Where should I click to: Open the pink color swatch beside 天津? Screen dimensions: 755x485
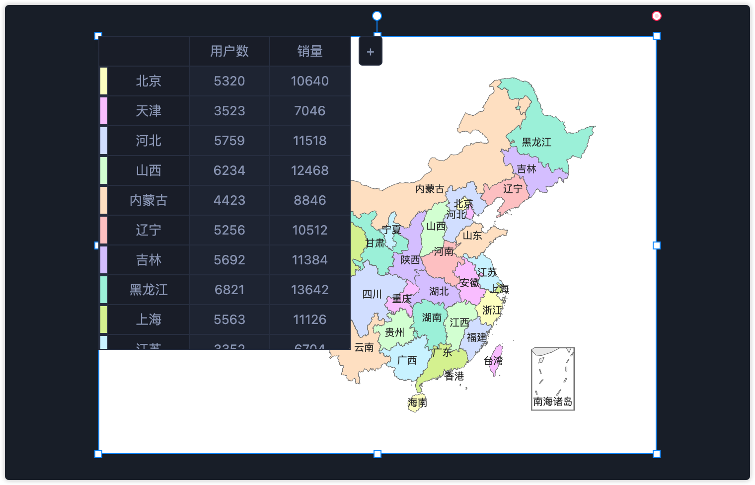pyautogui.click(x=104, y=111)
